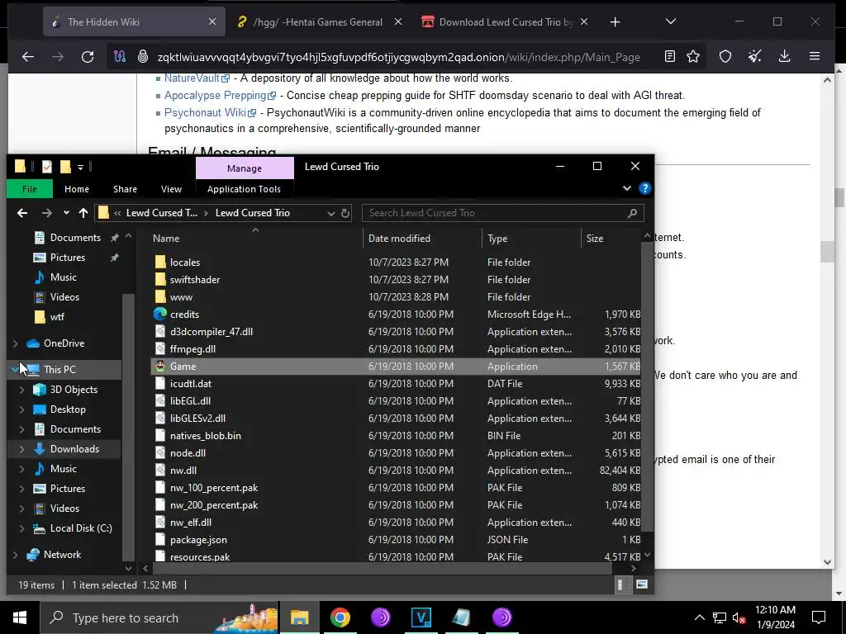The image size is (846, 634).
Task: Reload the Hidden Wiki page
Action: [x=88, y=57]
